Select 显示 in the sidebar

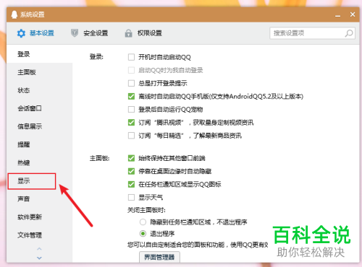click(x=32, y=181)
